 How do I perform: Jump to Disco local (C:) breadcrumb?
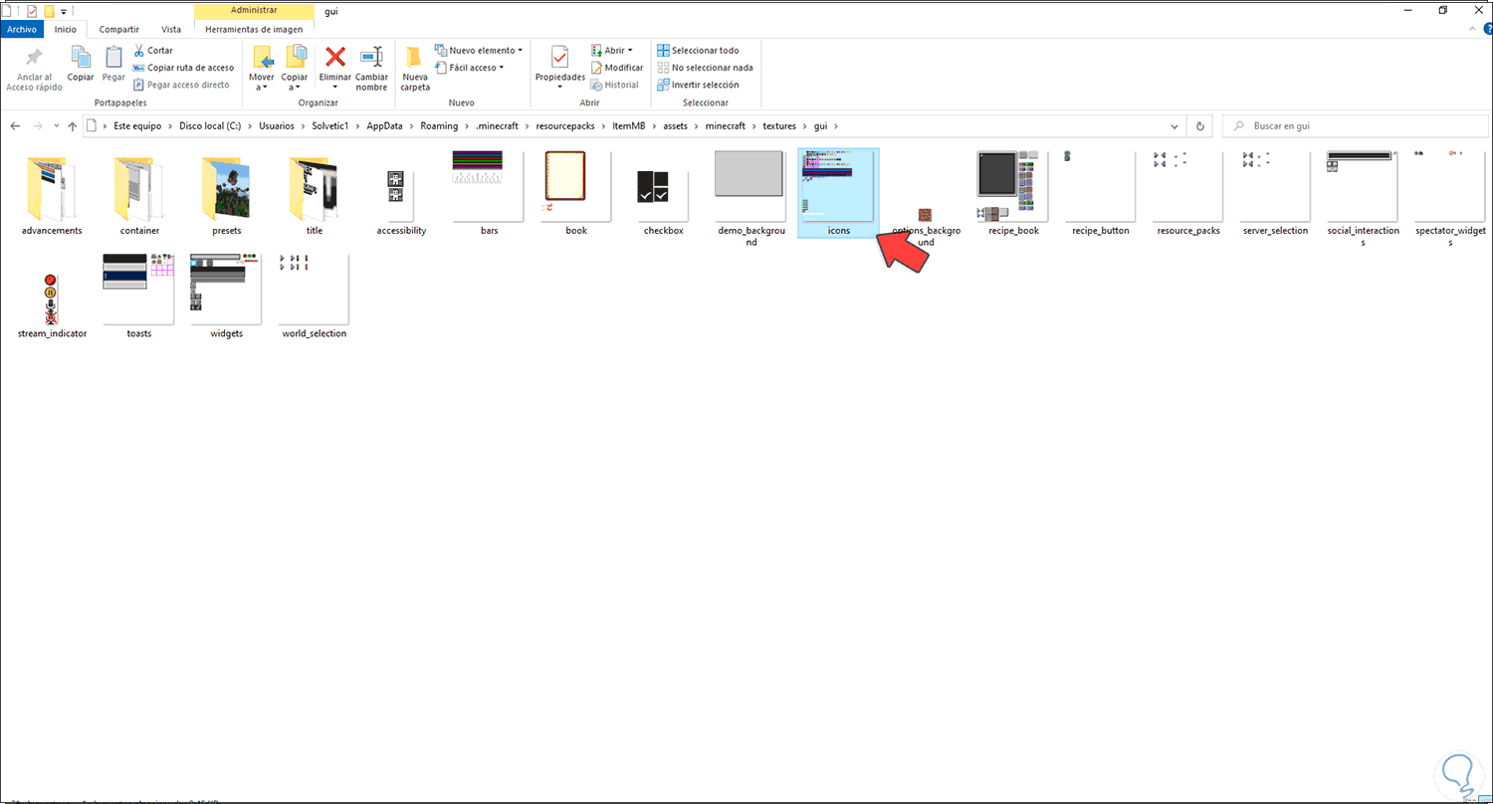coord(210,126)
